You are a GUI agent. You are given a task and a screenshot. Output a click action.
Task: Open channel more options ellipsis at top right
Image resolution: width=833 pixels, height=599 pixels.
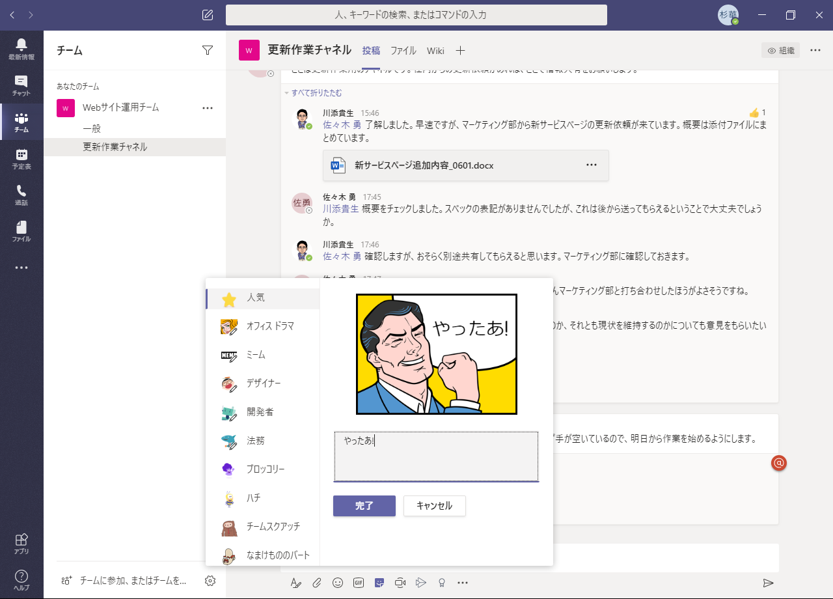[x=815, y=50]
